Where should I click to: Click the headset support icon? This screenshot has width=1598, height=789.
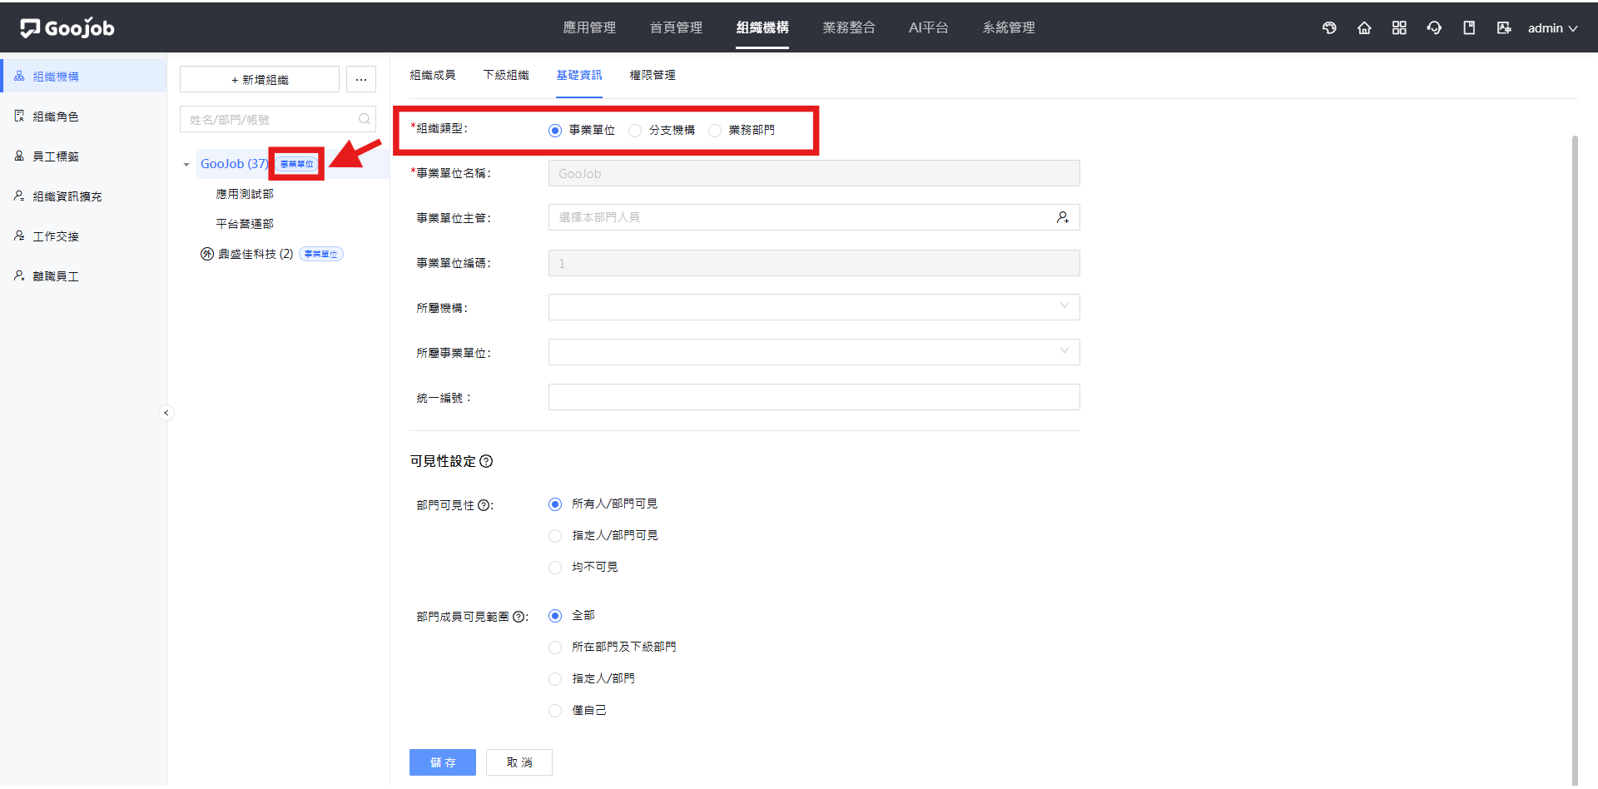(1434, 28)
